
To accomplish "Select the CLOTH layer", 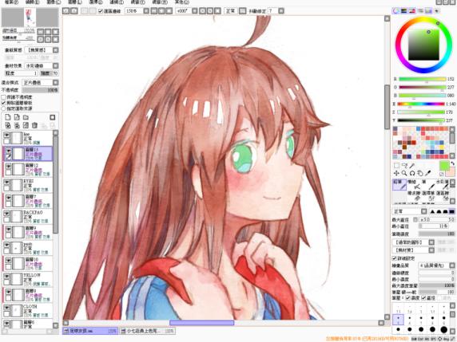I will pos(28,311).
